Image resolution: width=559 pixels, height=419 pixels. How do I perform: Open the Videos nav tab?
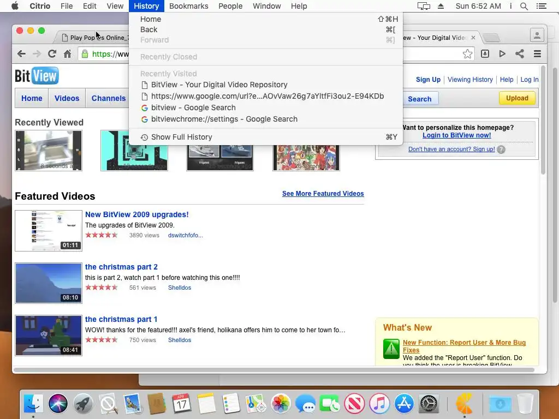[67, 98]
